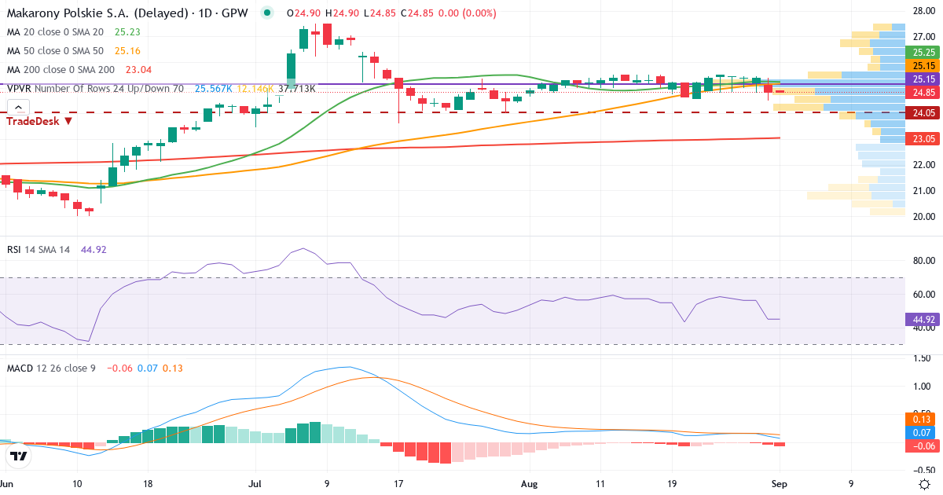The width and height of the screenshot is (943, 495).
Task: Click the VPVR value 25.567K
Action: [x=213, y=89]
